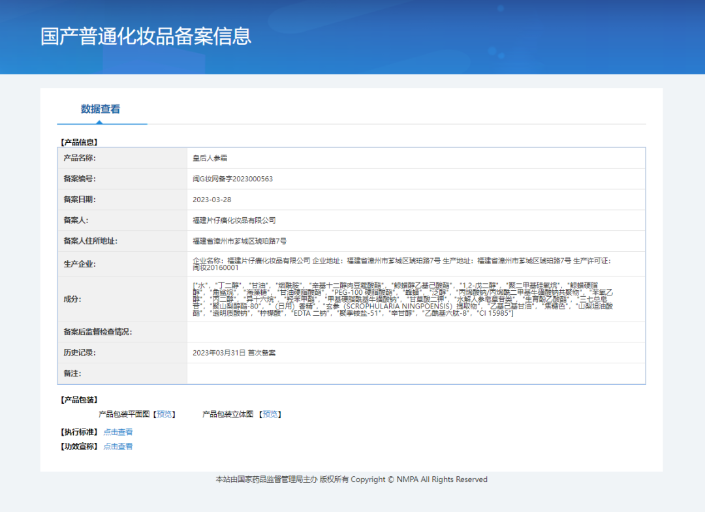The image size is (705, 512).
Task: Click the filing number 闽G妆网备字2023000563
Action: [x=233, y=179]
